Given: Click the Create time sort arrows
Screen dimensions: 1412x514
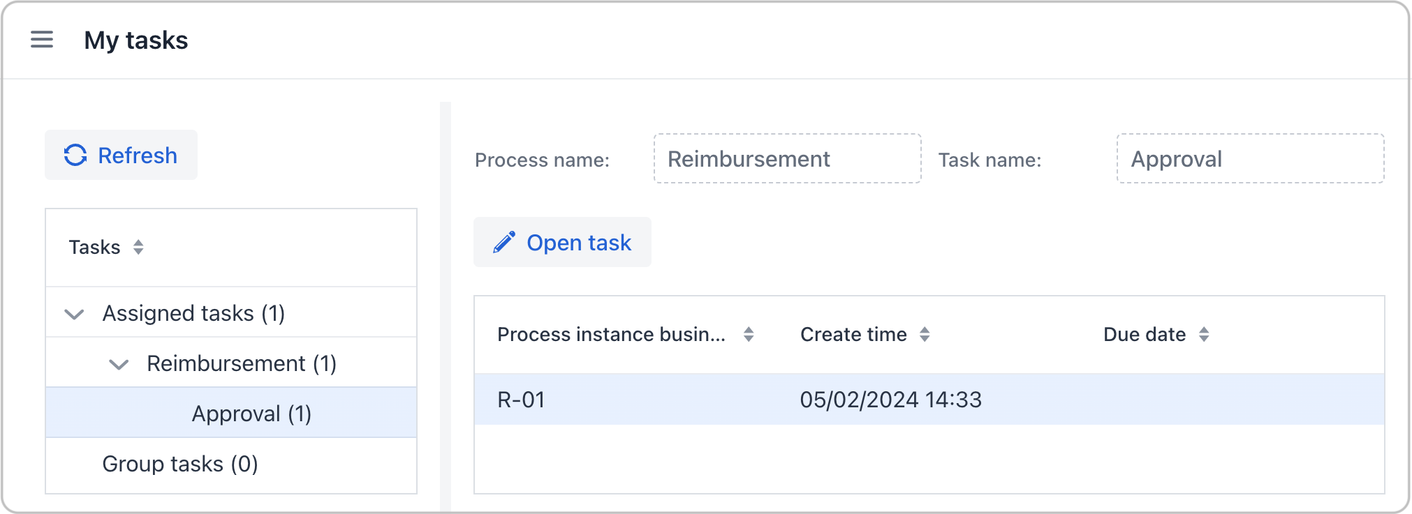Looking at the screenshot, I should (x=925, y=335).
